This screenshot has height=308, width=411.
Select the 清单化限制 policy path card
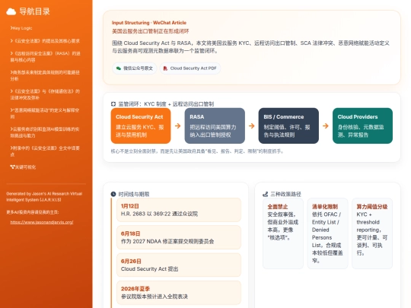327,233
